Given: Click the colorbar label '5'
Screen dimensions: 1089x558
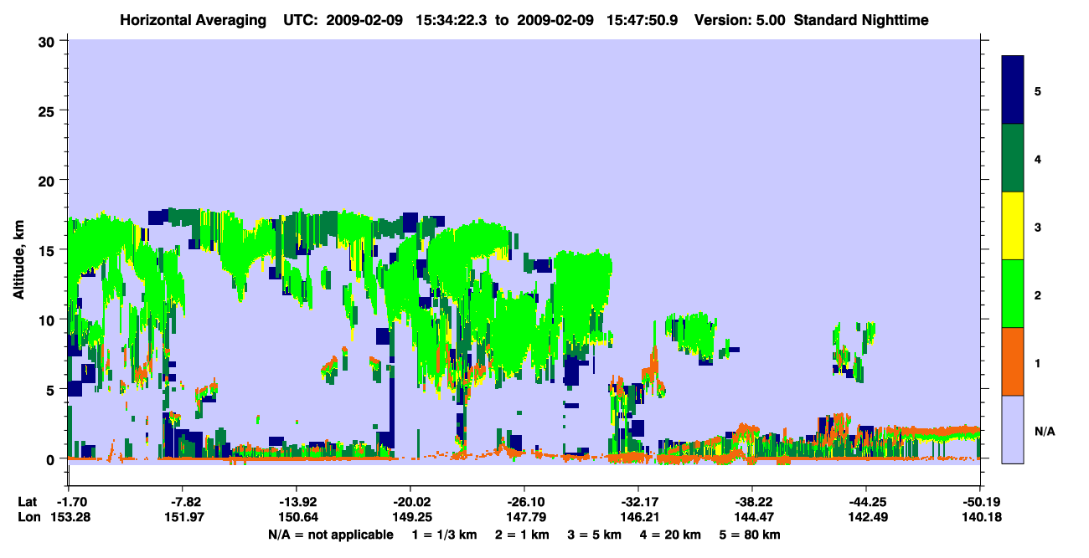Looking at the screenshot, I should (1038, 90).
